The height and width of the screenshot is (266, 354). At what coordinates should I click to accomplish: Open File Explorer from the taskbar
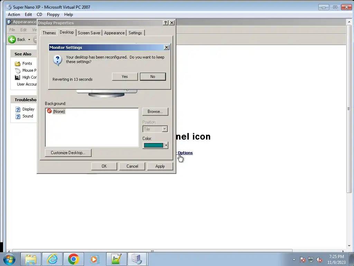pos(31,259)
